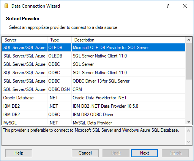
Task: Select Microsoft OLE DB Provider for SQL Server
Action: pos(94,48)
